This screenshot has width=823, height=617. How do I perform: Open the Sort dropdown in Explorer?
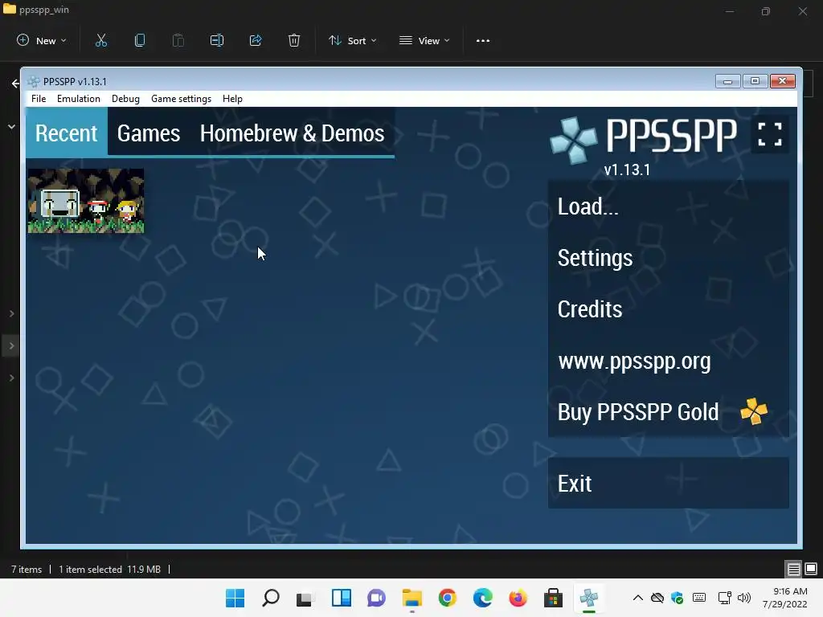pos(353,40)
